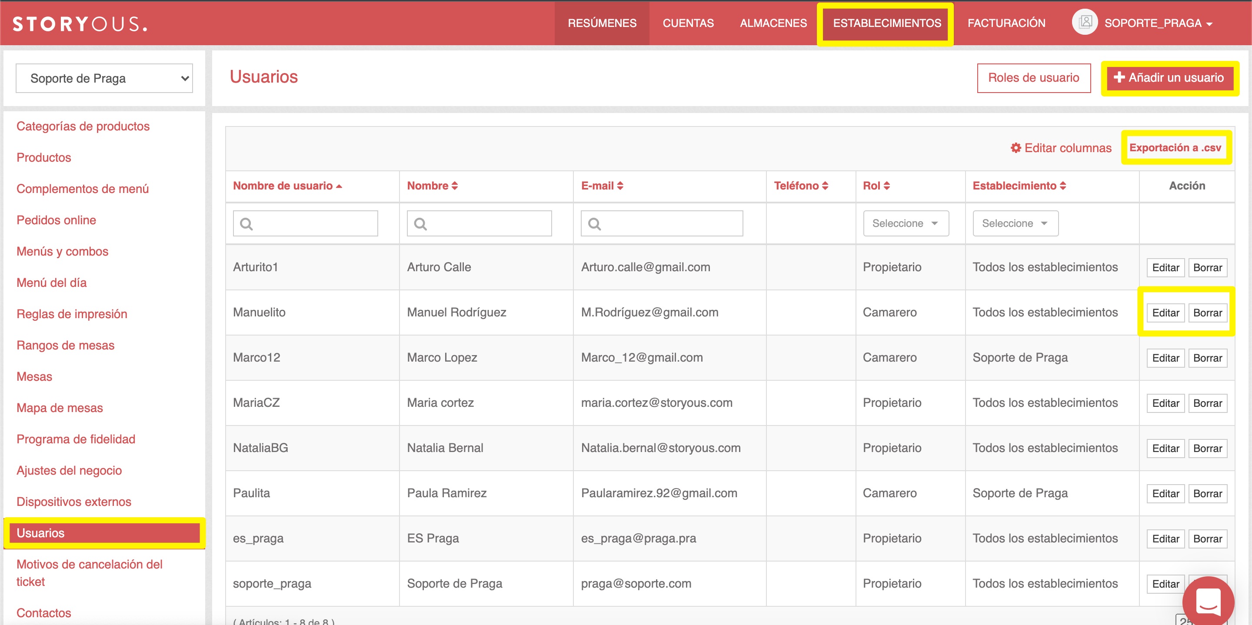This screenshot has height=625, width=1252.
Task: Click the E-mail search field
Action: pyautogui.click(x=662, y=223)
